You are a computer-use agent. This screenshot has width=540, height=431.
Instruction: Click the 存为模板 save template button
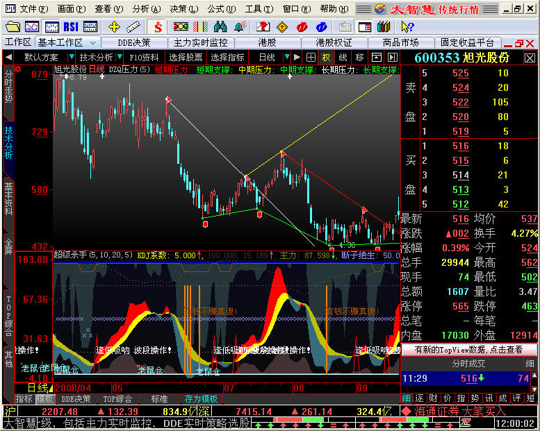(x=201, y=398)
